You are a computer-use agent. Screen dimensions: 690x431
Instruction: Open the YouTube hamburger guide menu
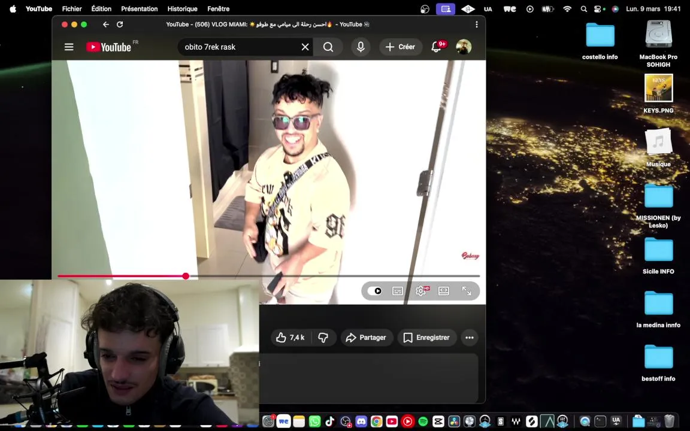[69, 47]
